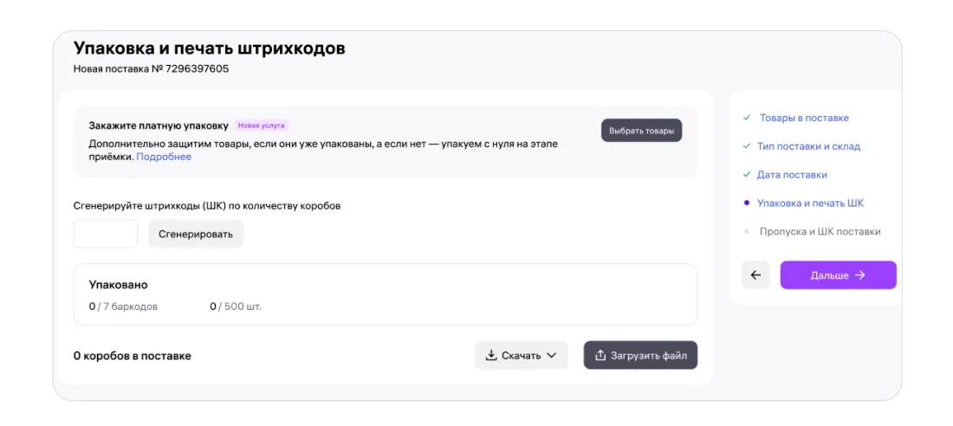This screenshot has height=426, width=953.
Task: Click the upload icon on Загрузить файл
Action: click(600, 355)
